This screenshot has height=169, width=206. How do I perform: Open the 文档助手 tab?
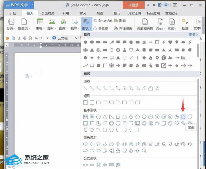pos(172,13)
